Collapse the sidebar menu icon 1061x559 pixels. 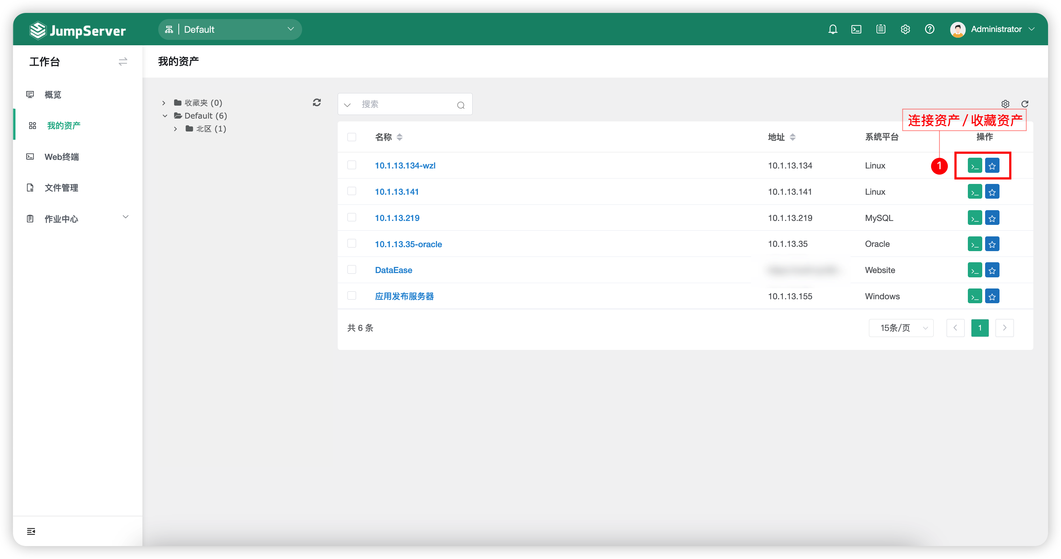pyautogui.click(x=31, y=531)
